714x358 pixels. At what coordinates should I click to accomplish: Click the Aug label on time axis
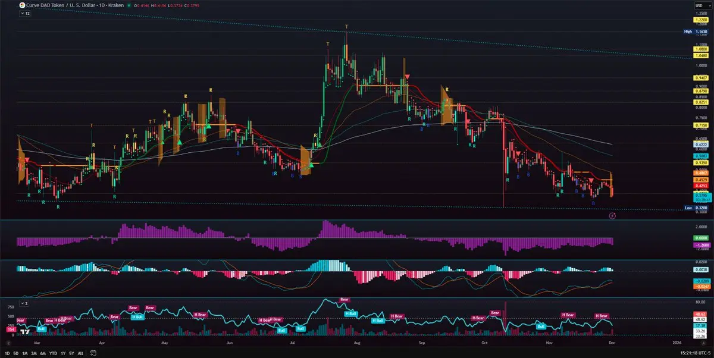[357, 344]
